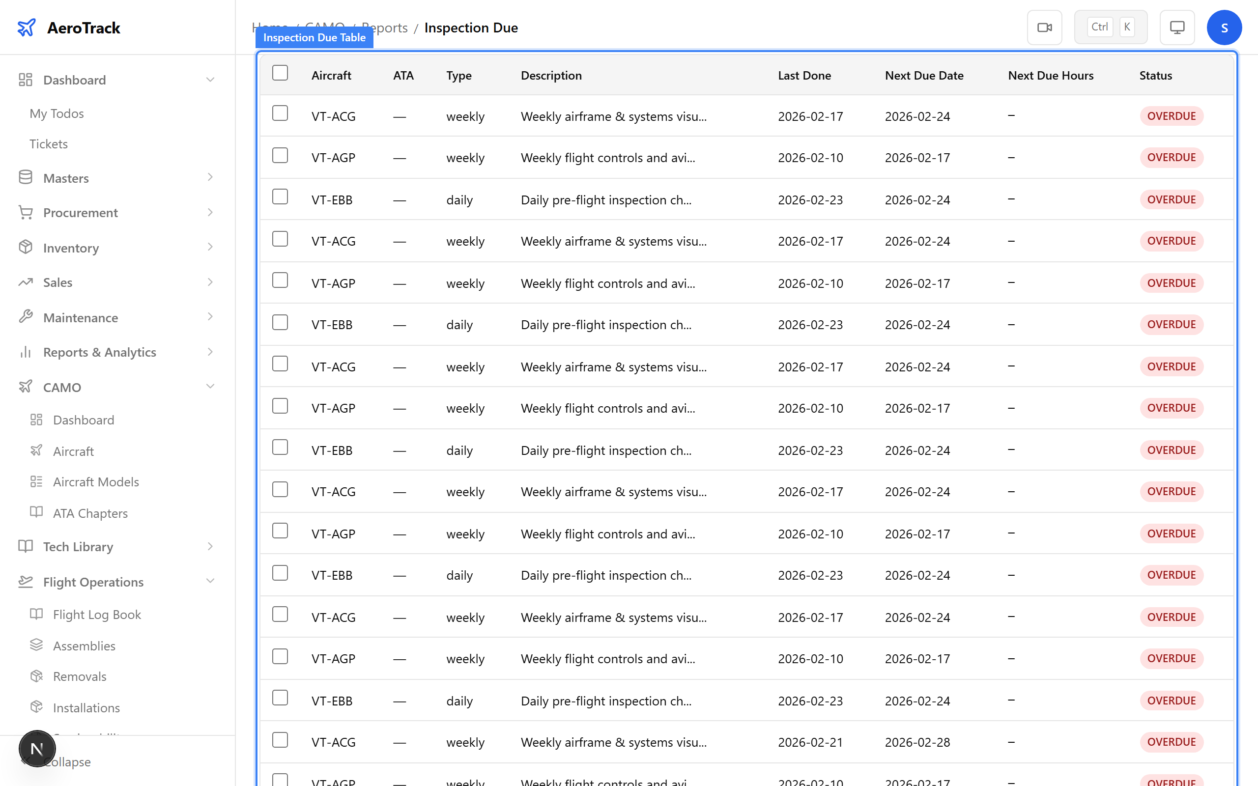Open Flight Log Book menu item
The width and height of the screenshot is (1258, 786).
pos(97,615)
